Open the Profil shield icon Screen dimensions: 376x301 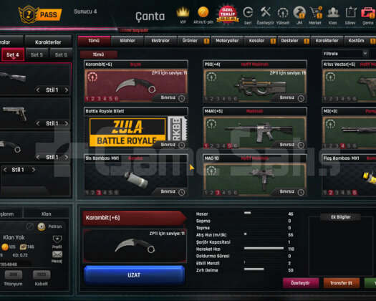[57, 239]
